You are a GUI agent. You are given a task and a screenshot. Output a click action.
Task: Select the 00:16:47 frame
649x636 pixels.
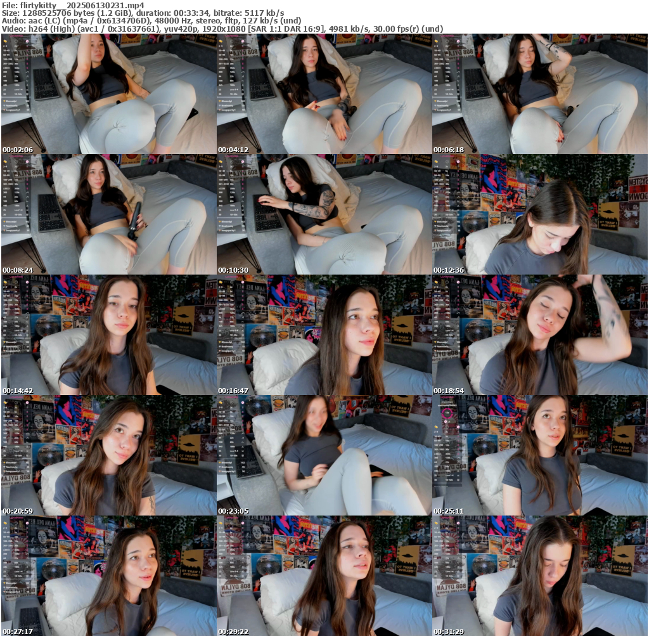(x=324, y=335)
